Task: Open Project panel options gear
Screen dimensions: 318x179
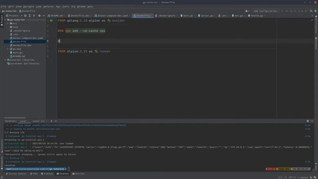Action: coord(39,15)
